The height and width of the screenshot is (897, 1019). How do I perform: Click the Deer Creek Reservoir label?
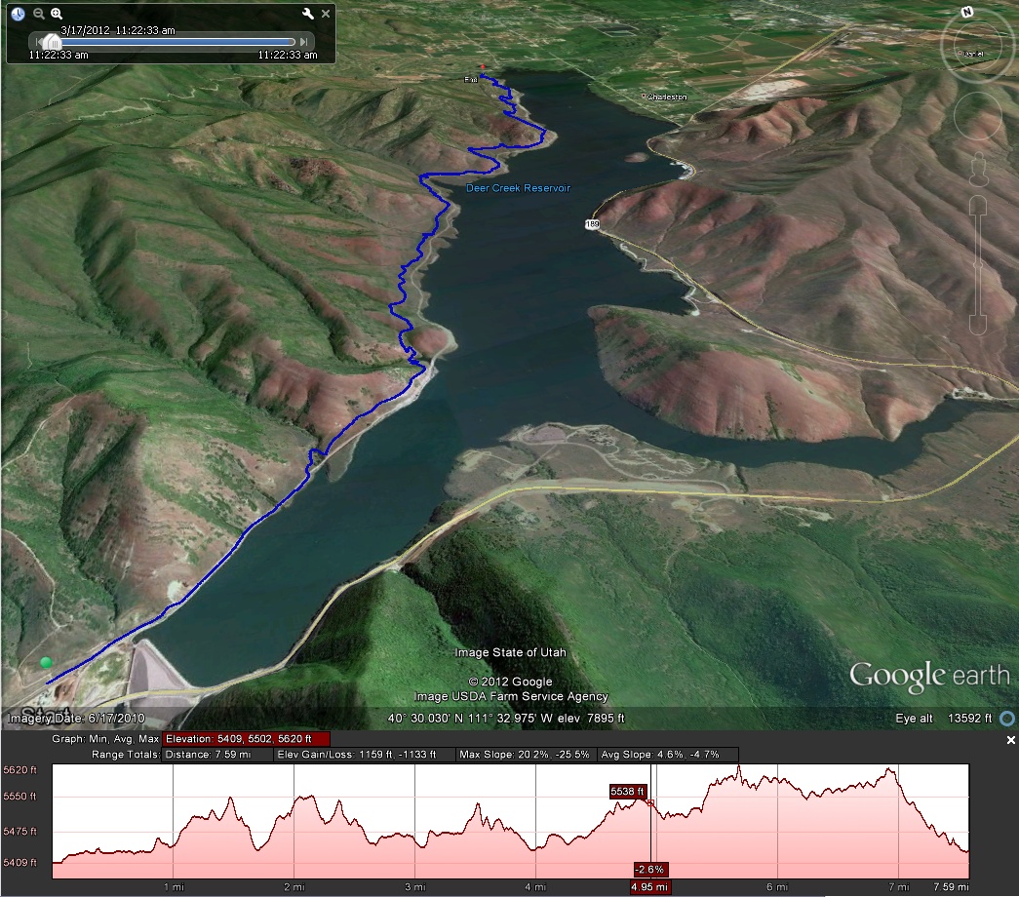point(518,188)
